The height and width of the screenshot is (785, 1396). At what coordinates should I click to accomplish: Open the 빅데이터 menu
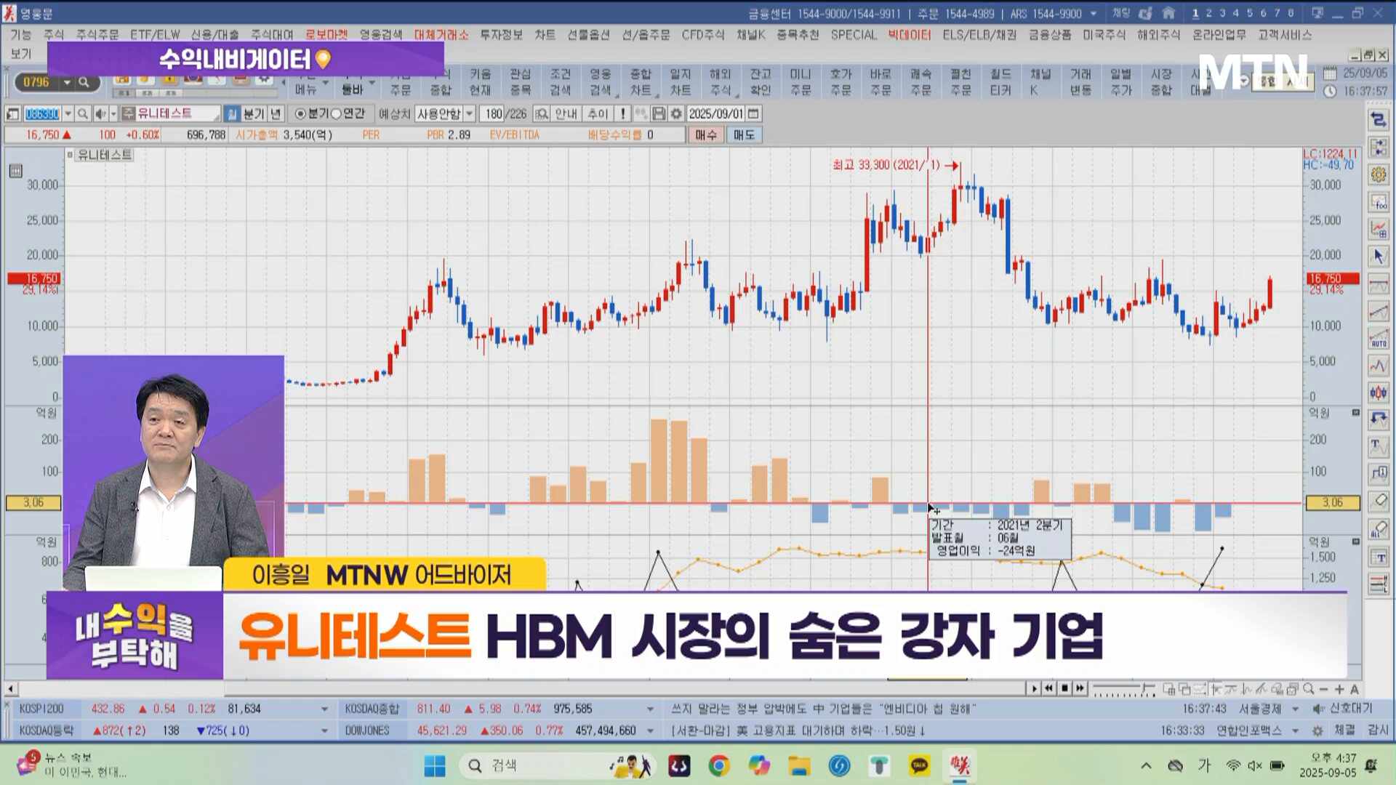coord(909,35)
